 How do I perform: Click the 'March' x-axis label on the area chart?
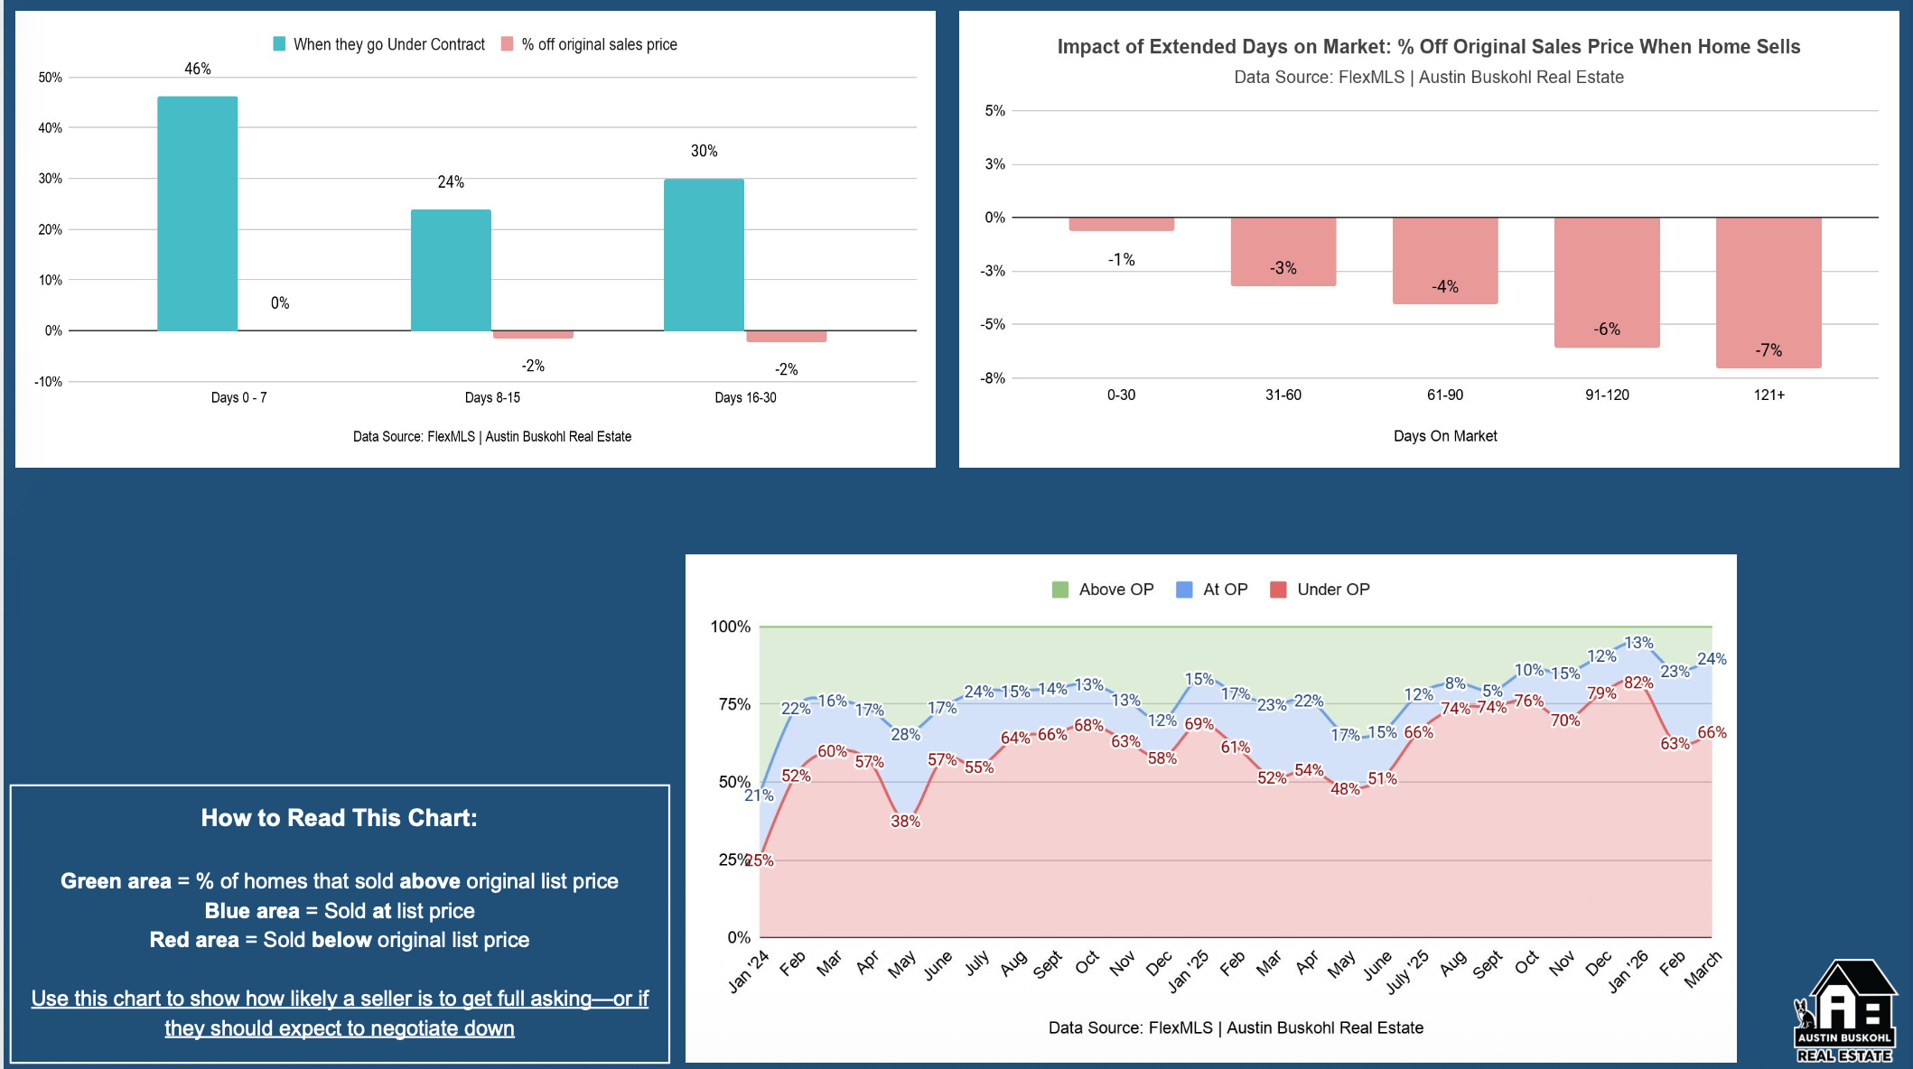[x=1703, y=970]
